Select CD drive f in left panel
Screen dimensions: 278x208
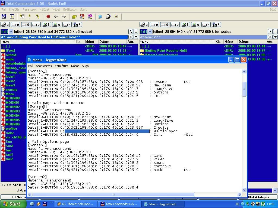tap(46, 25)
